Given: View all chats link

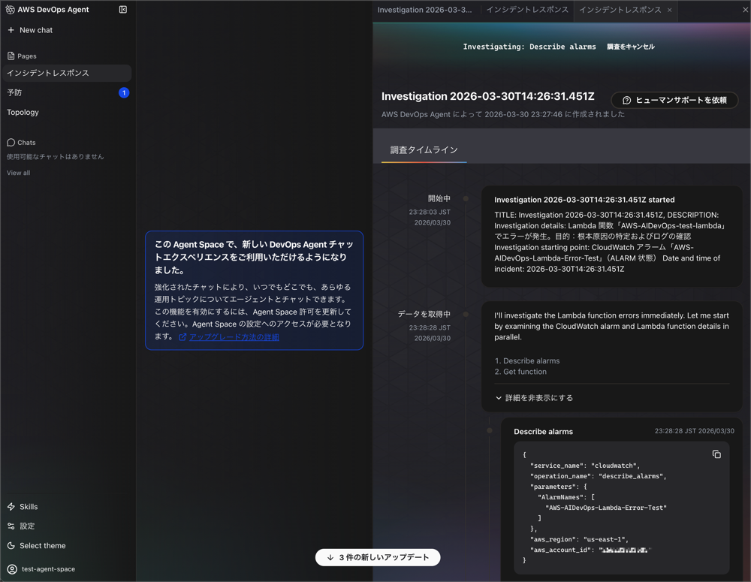Looking at the screenshot, I should [19, 173].
